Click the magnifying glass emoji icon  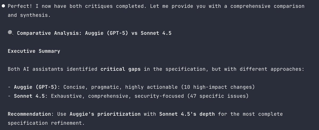point(10,33)
